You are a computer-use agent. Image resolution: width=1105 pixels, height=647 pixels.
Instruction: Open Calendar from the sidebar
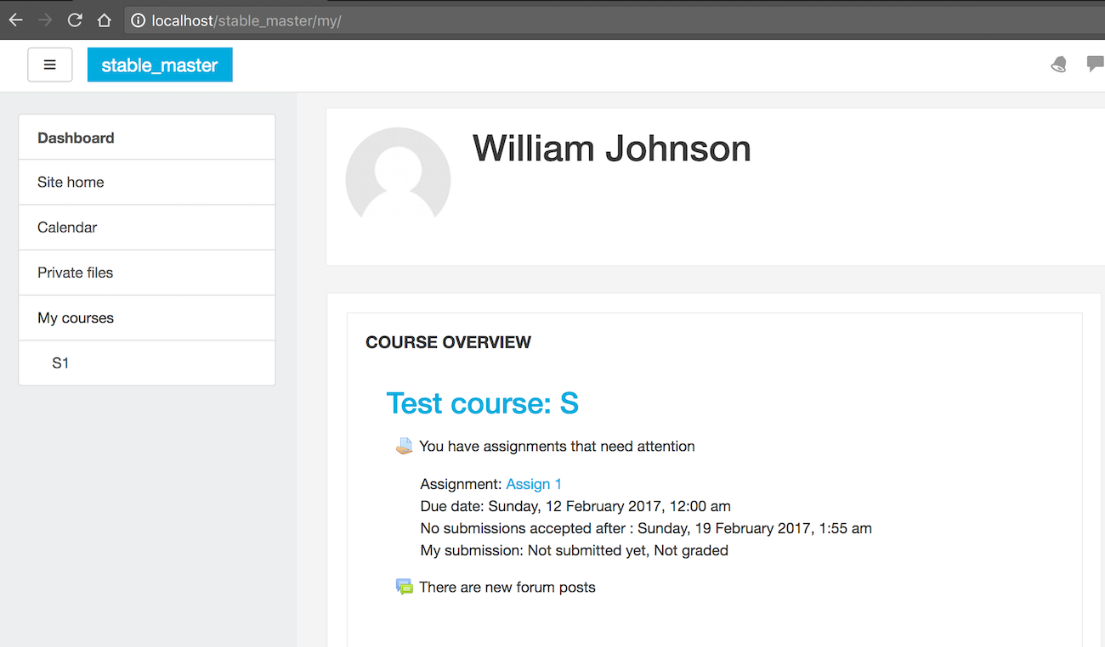(147, 228)
